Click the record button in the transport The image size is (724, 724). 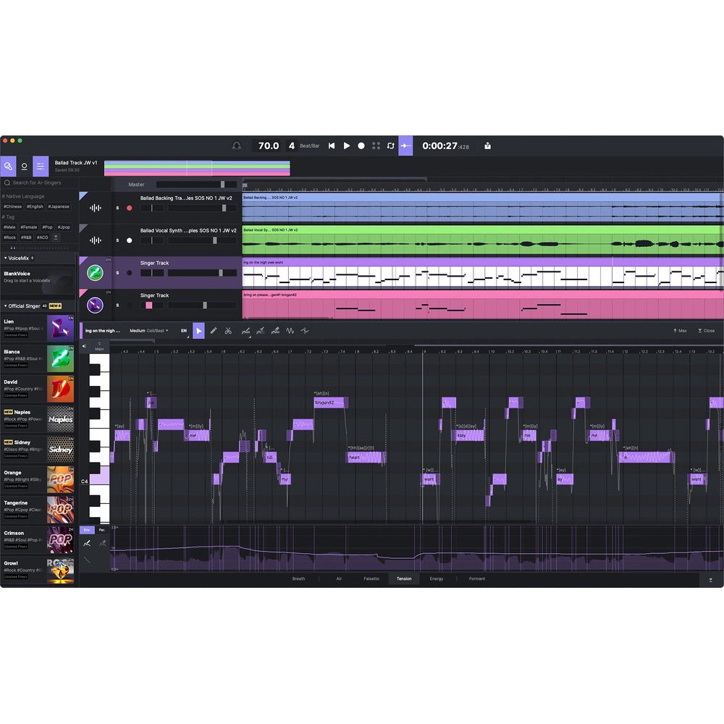point(361,146)
